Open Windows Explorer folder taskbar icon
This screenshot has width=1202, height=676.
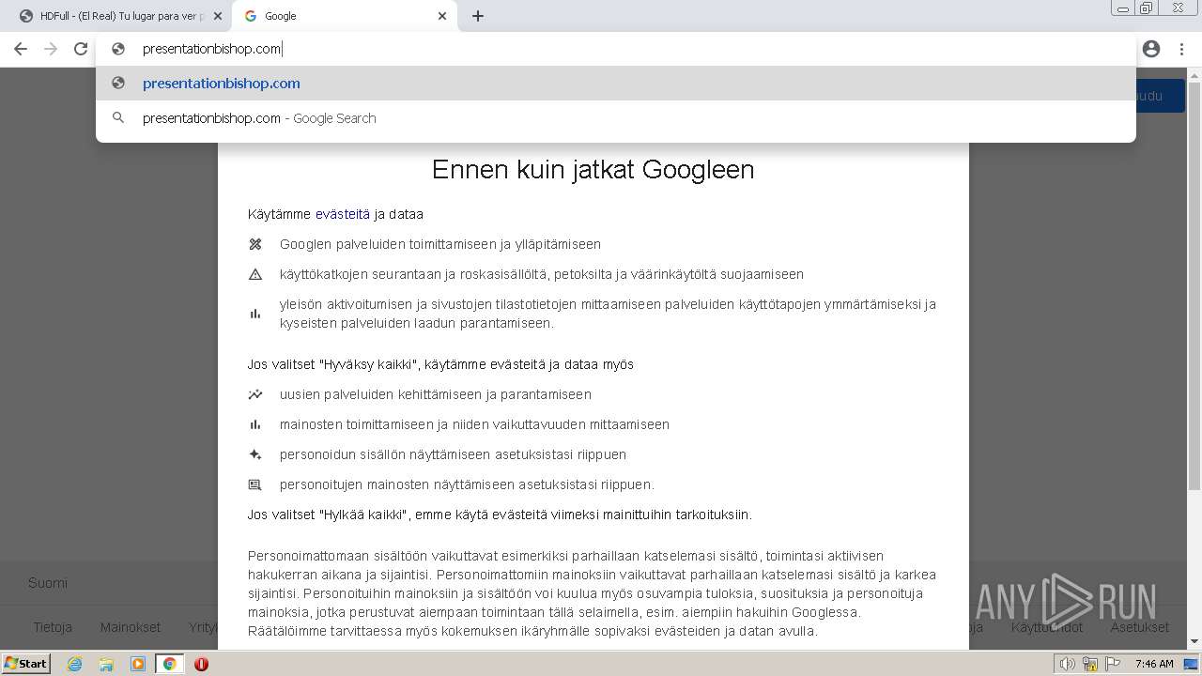pos(106,664)
